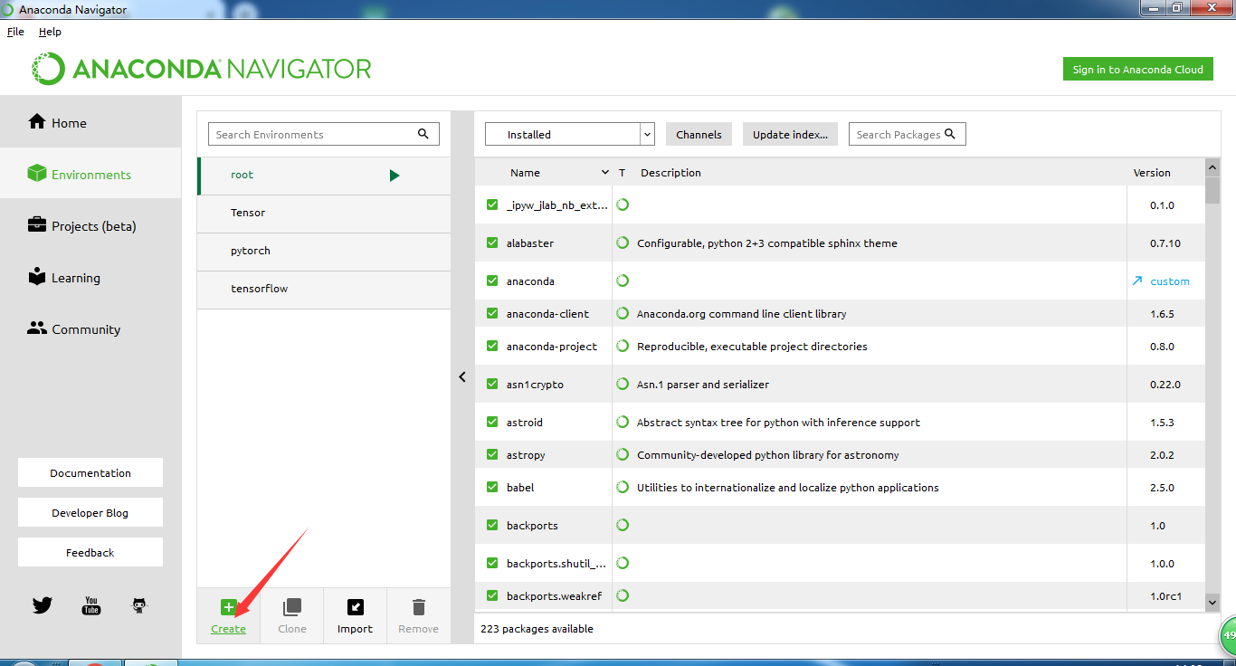This screenshot has height=666, width=1236.
Task: Switch to the Projects (beta) tab
Action: 90,225
